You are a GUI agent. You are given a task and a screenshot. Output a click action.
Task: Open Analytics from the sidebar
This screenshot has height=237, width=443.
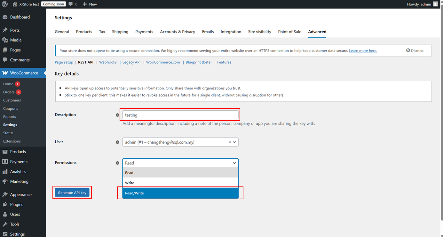click(18, 171)
